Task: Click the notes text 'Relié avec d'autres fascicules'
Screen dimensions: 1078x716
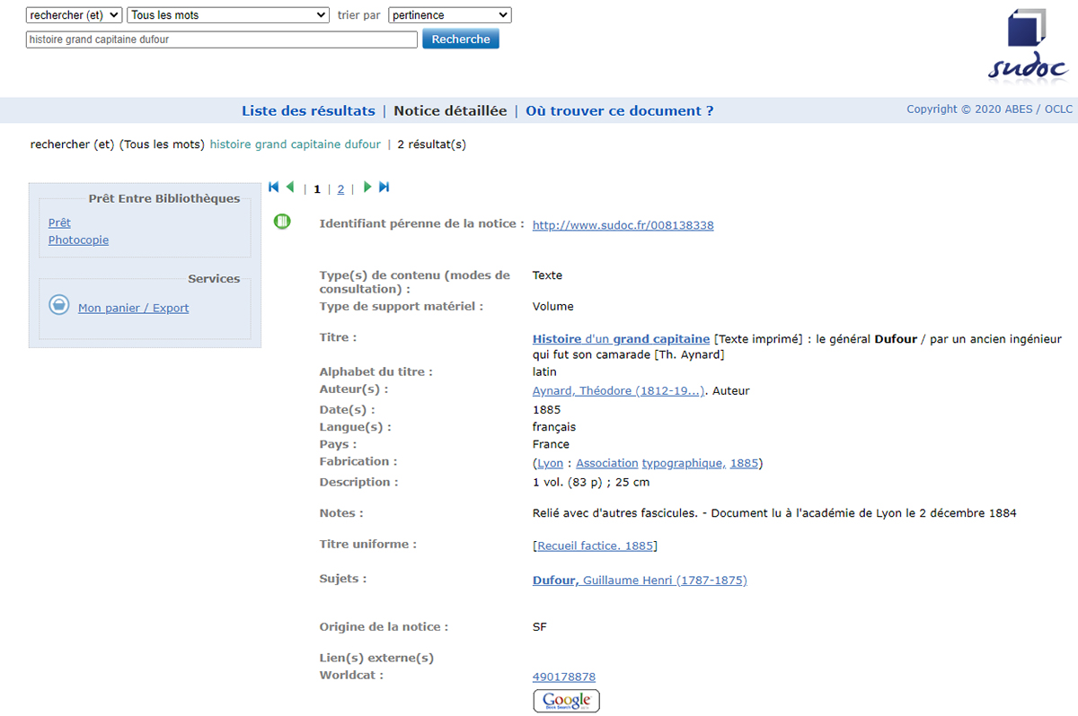Action: (x=614, y=513)
